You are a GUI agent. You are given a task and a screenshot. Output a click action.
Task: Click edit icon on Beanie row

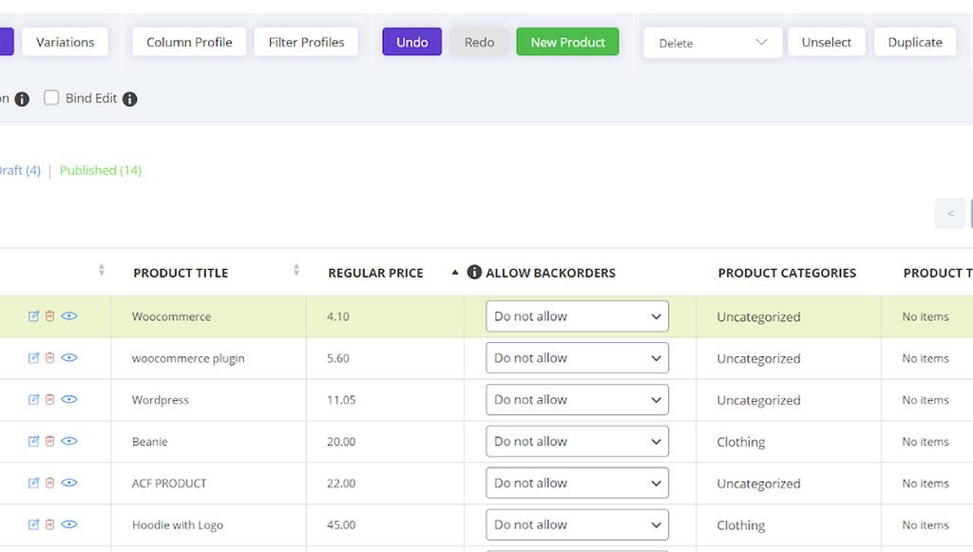pyautogui.click(x=34, y=442)
